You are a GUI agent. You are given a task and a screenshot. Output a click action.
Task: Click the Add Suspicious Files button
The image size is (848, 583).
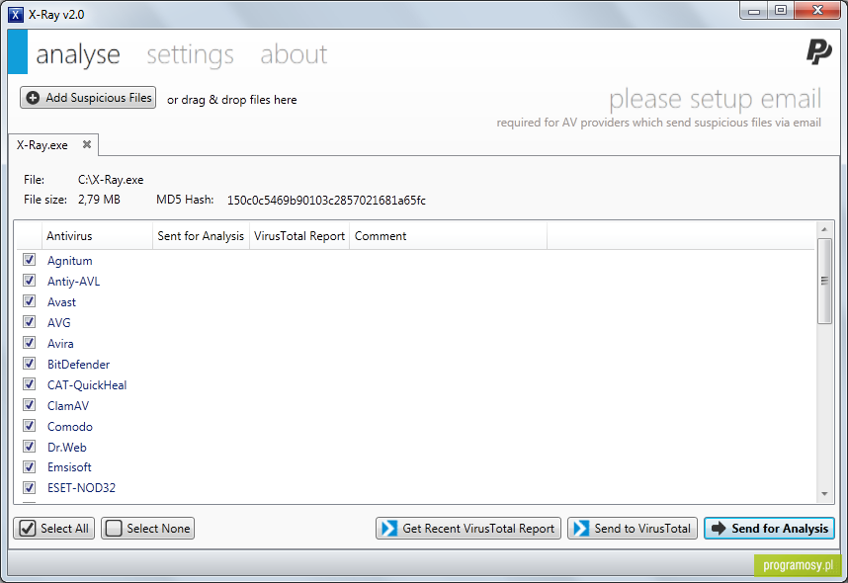88,98
